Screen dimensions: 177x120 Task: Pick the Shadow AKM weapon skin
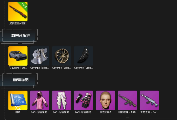coord(127,100)
